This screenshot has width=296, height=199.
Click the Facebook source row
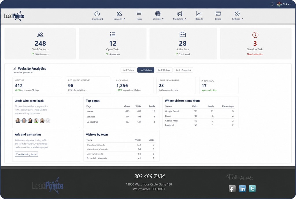pyautogui.click(x=200, y=125)
